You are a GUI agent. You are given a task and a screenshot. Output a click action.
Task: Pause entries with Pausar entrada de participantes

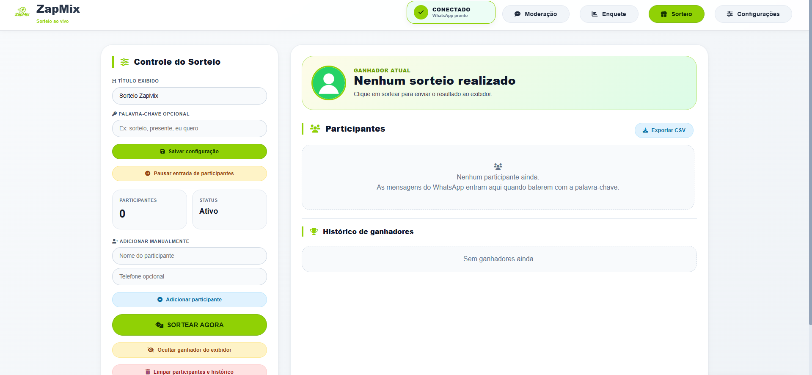tap(190, 174)
